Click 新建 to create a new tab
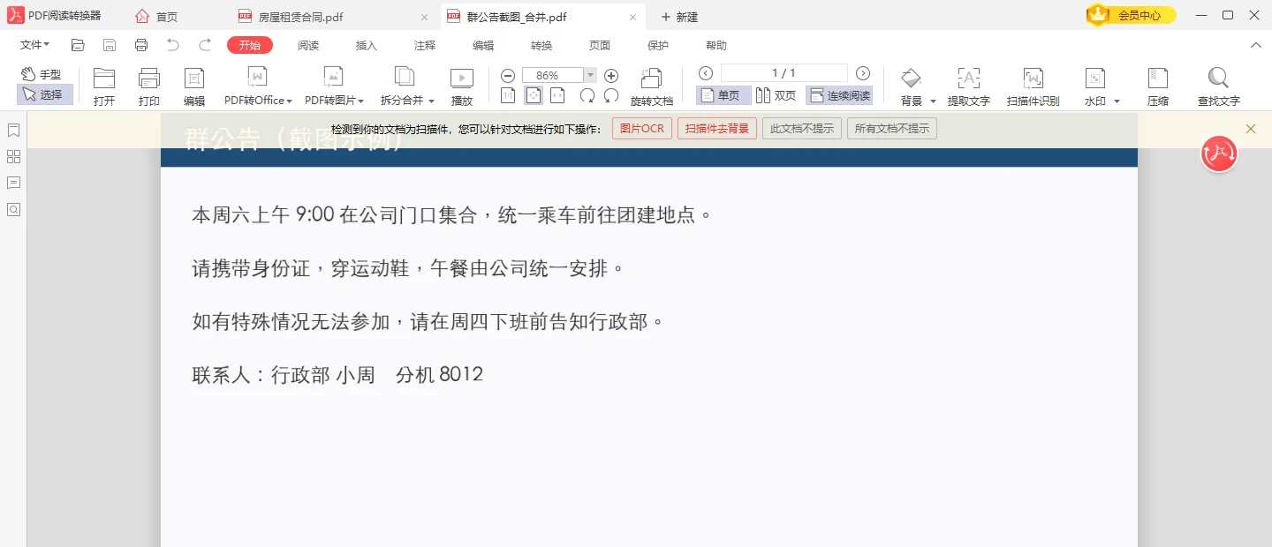Viewport: 1272px width, 547px height. (679, 17)
